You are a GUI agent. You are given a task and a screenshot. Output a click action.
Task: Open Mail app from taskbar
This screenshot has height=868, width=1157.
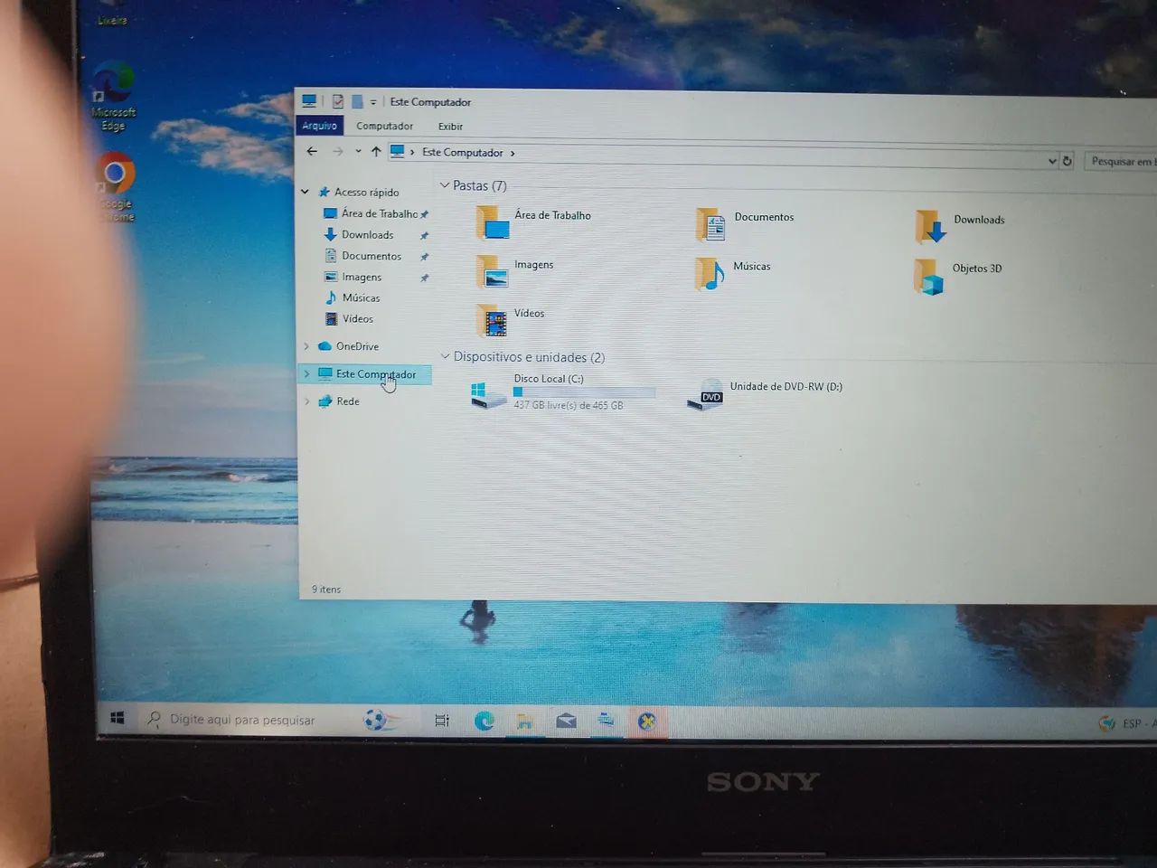[566, 721]
